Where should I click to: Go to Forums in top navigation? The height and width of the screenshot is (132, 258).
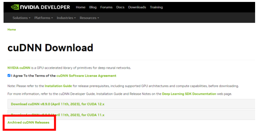[x=106, y=7]
